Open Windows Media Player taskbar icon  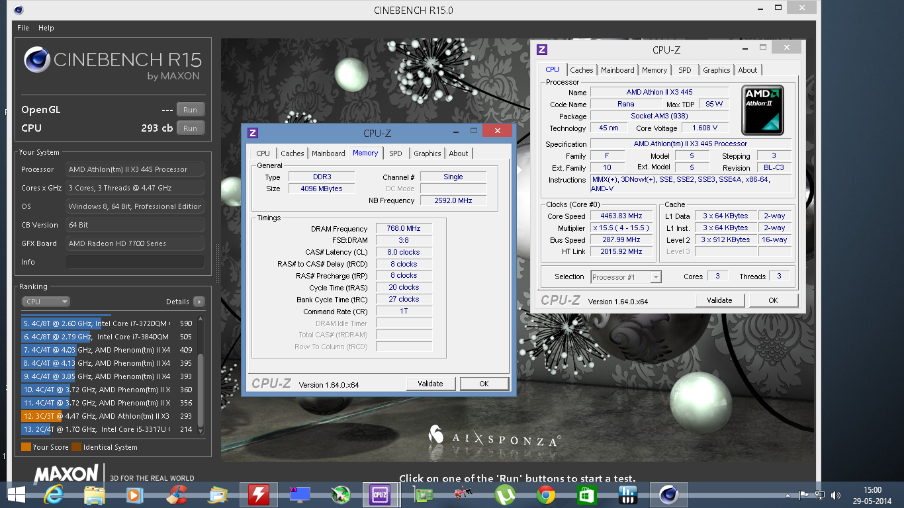click(x=135, y=495)
